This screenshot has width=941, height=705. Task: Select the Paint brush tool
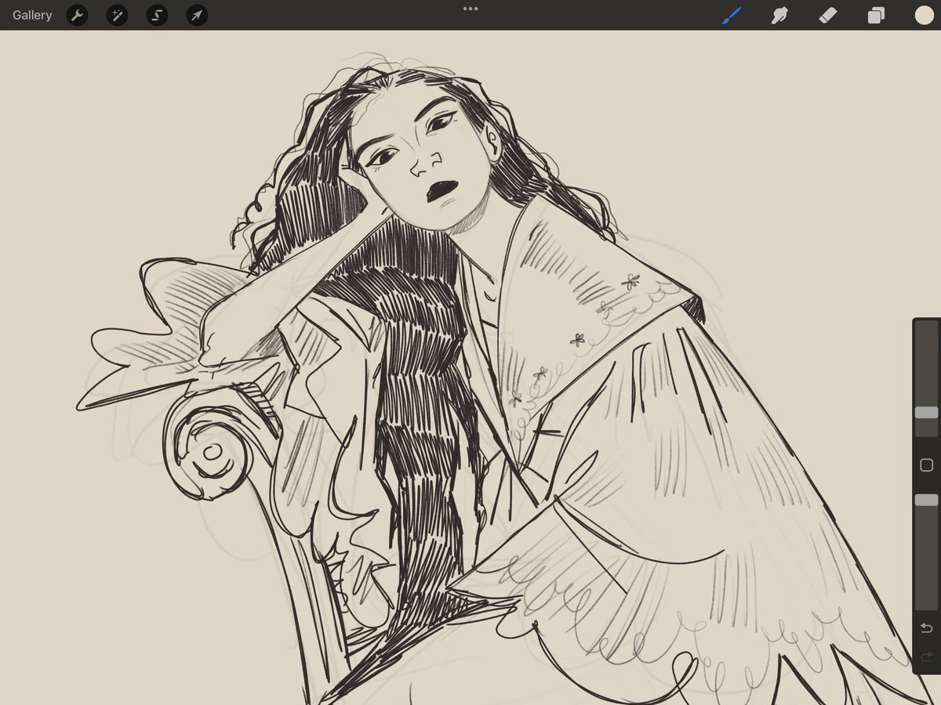point(732,15)
